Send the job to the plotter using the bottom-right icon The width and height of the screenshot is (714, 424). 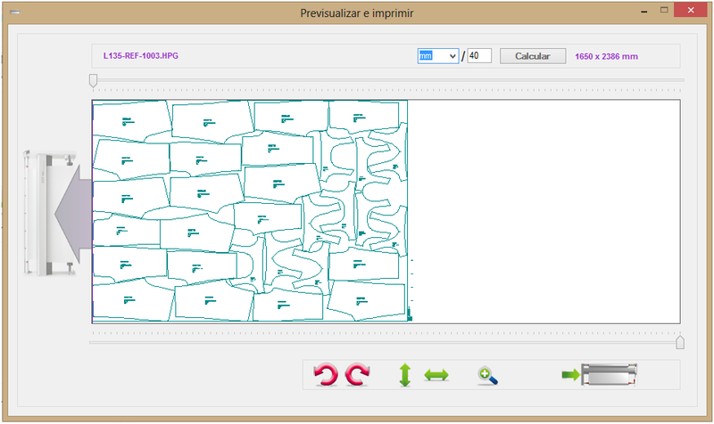click(x=599, y=375)
